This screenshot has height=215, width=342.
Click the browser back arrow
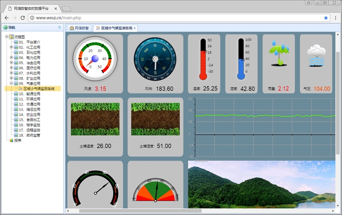(x=7, y=18)
